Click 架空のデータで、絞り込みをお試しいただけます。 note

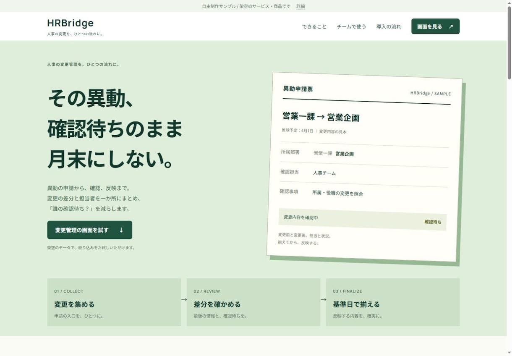tap(91, 248)
